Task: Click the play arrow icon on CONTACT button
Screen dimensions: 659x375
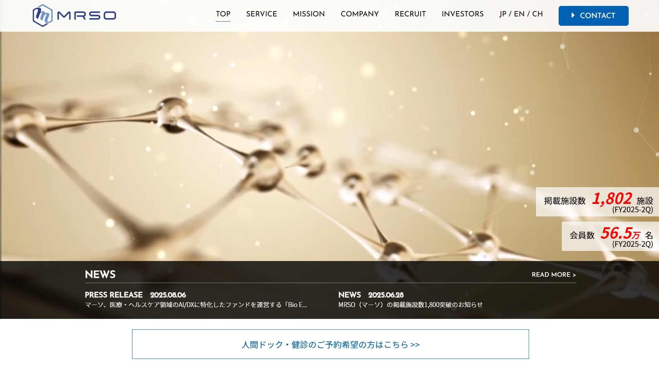Action: (x=573, y=16)
